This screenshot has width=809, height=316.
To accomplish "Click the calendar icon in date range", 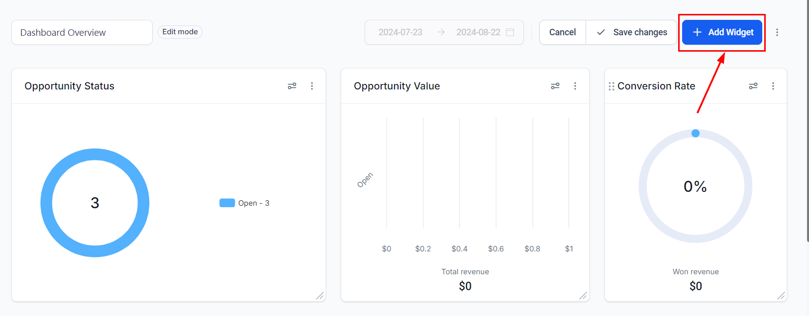I will coord(510,32).
